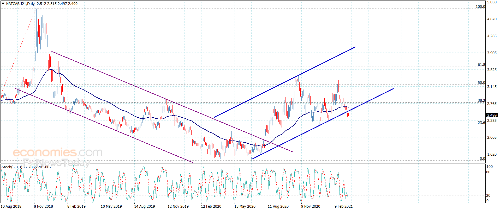Image resolution: width=500 pixels, height=210 pixels.
Task: Click the Stoch(5,3,3) indicator label
Action: tap(12, 167)
